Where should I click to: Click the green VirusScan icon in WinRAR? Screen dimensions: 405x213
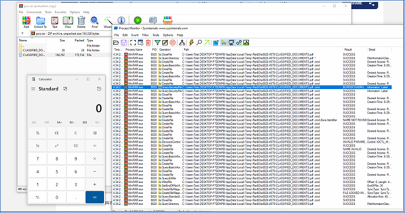tap(138, 20)
